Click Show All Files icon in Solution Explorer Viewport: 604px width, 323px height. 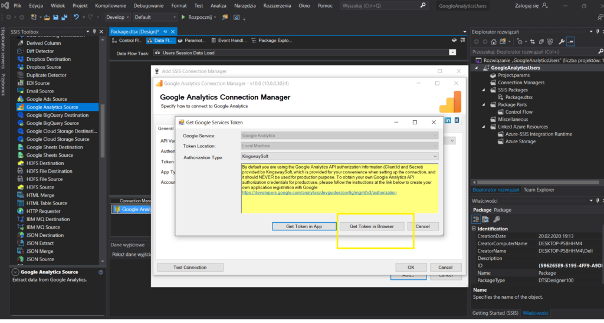pos(550,42)
